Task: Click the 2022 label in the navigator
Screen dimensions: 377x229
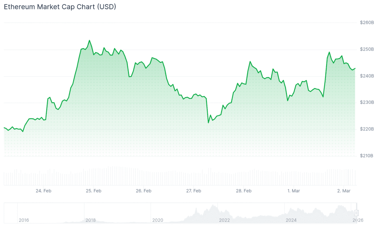Action: tap(224, 220)
